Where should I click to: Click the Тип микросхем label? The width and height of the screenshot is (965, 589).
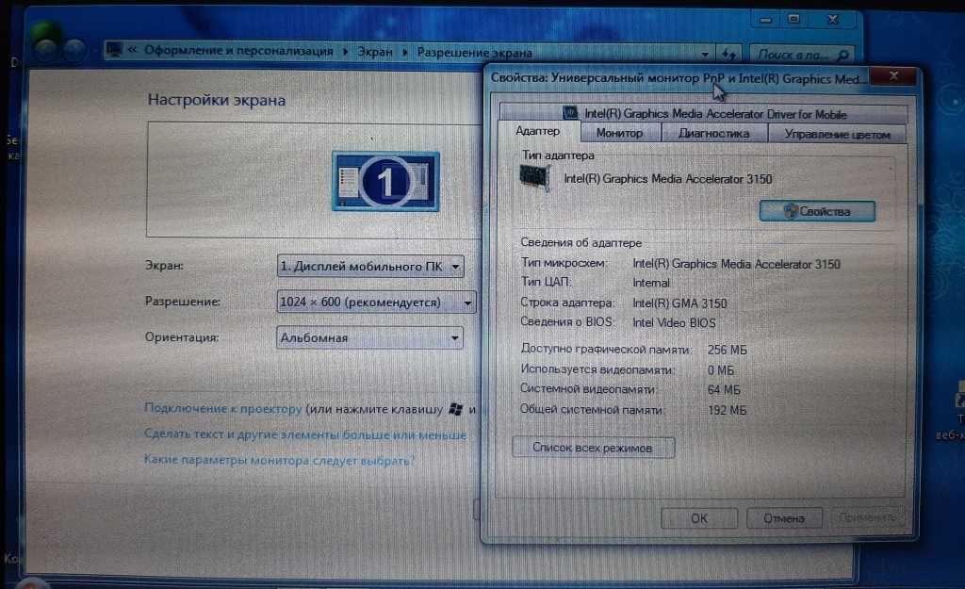[x=564, y=263]
